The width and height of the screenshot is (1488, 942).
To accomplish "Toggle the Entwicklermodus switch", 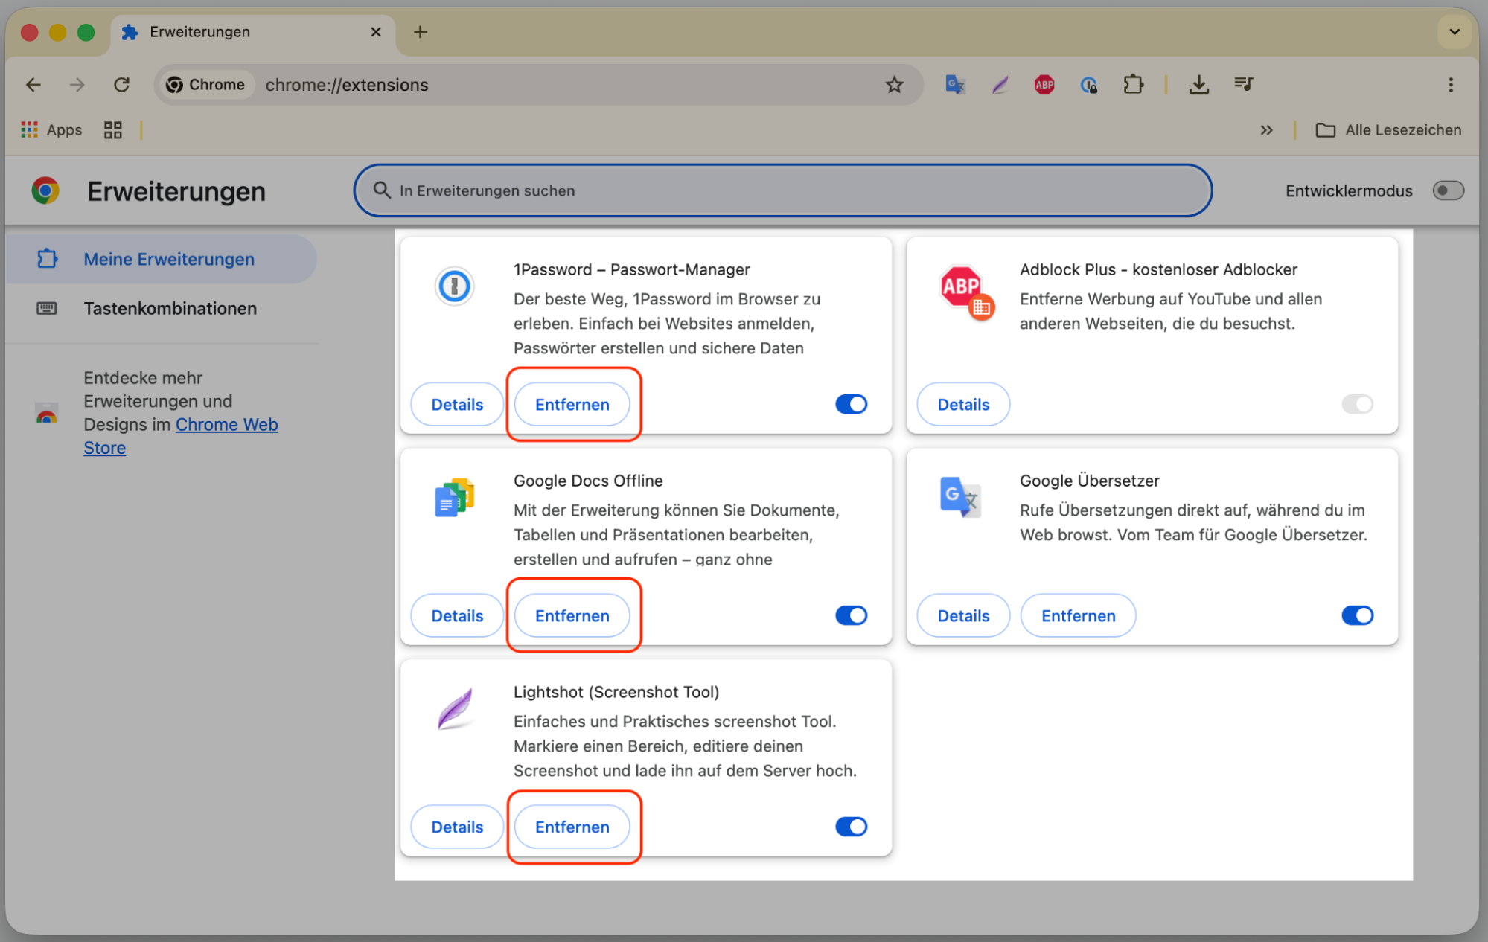I will pos(1448,190).
